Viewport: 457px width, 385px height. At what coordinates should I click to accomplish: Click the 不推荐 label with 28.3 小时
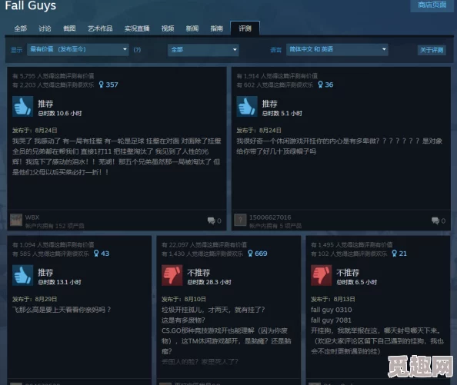click(198, 272)
